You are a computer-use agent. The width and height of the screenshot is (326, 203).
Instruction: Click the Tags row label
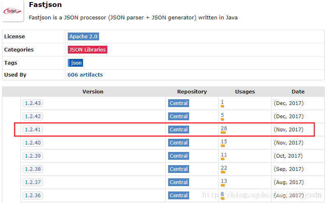pos(11,63)
